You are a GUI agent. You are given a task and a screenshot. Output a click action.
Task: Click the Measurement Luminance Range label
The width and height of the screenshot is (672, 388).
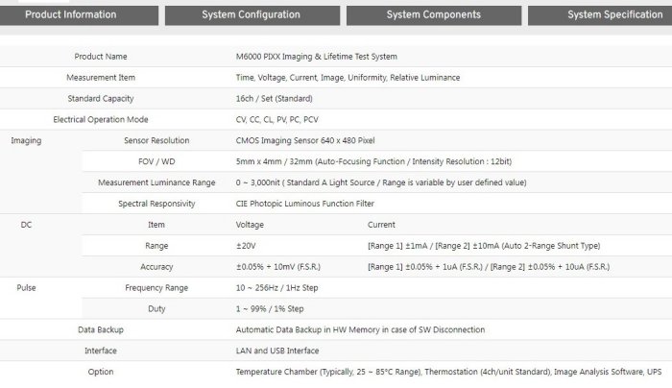click(x=156, y=182)
